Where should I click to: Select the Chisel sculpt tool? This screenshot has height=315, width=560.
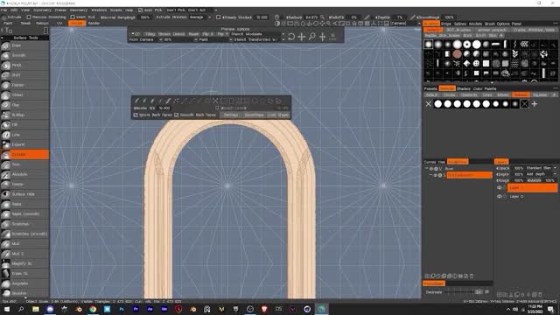point(24,95)
